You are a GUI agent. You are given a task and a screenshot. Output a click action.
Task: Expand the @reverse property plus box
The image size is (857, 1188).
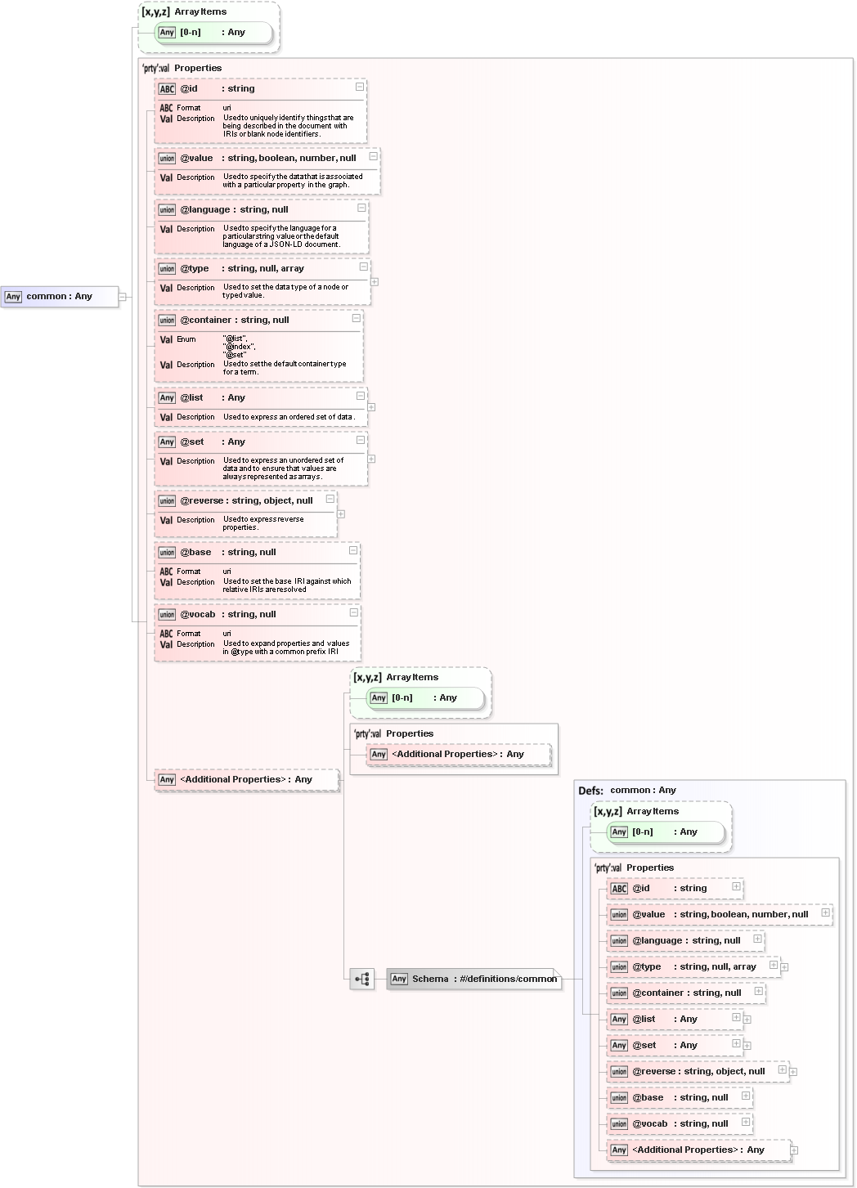point(341,513)
